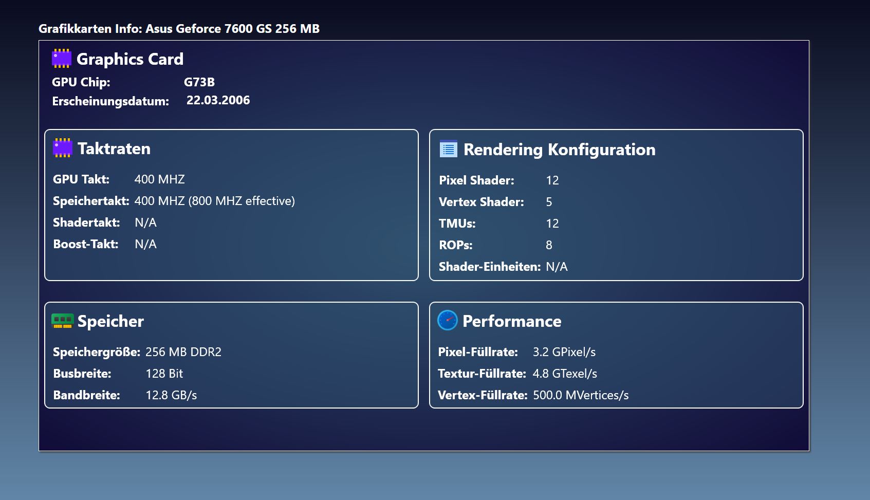Click the N/A value beside Boost-Takt

(146, 244)
